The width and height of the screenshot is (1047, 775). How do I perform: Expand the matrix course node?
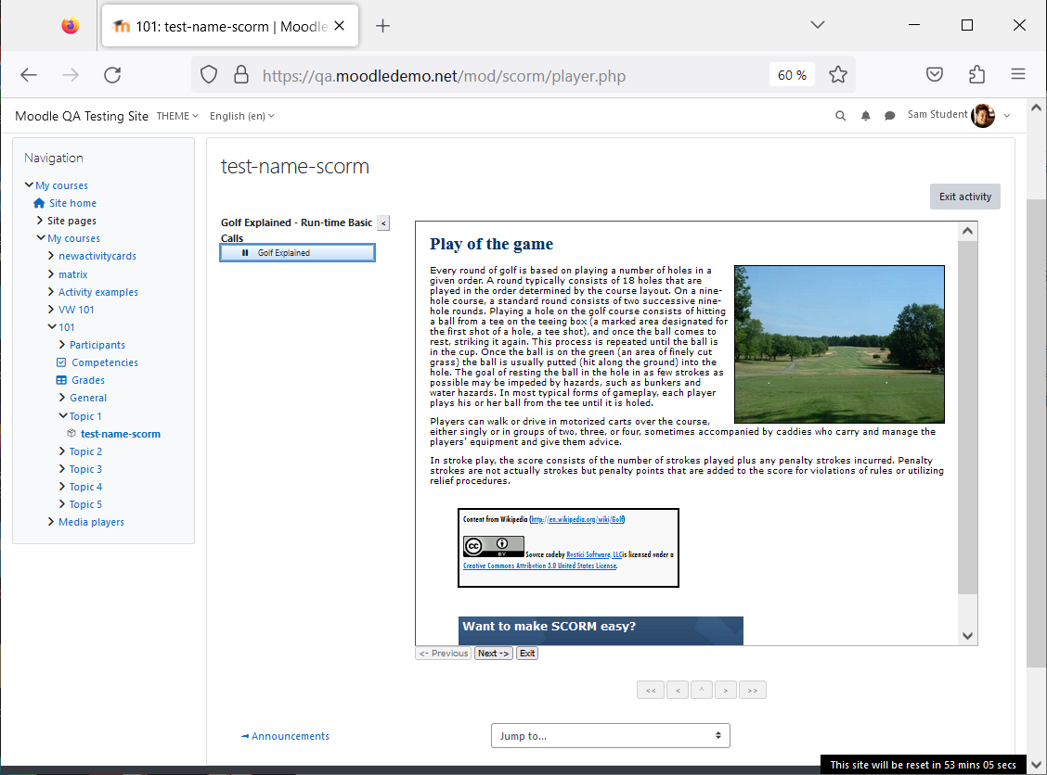(51, 274)
